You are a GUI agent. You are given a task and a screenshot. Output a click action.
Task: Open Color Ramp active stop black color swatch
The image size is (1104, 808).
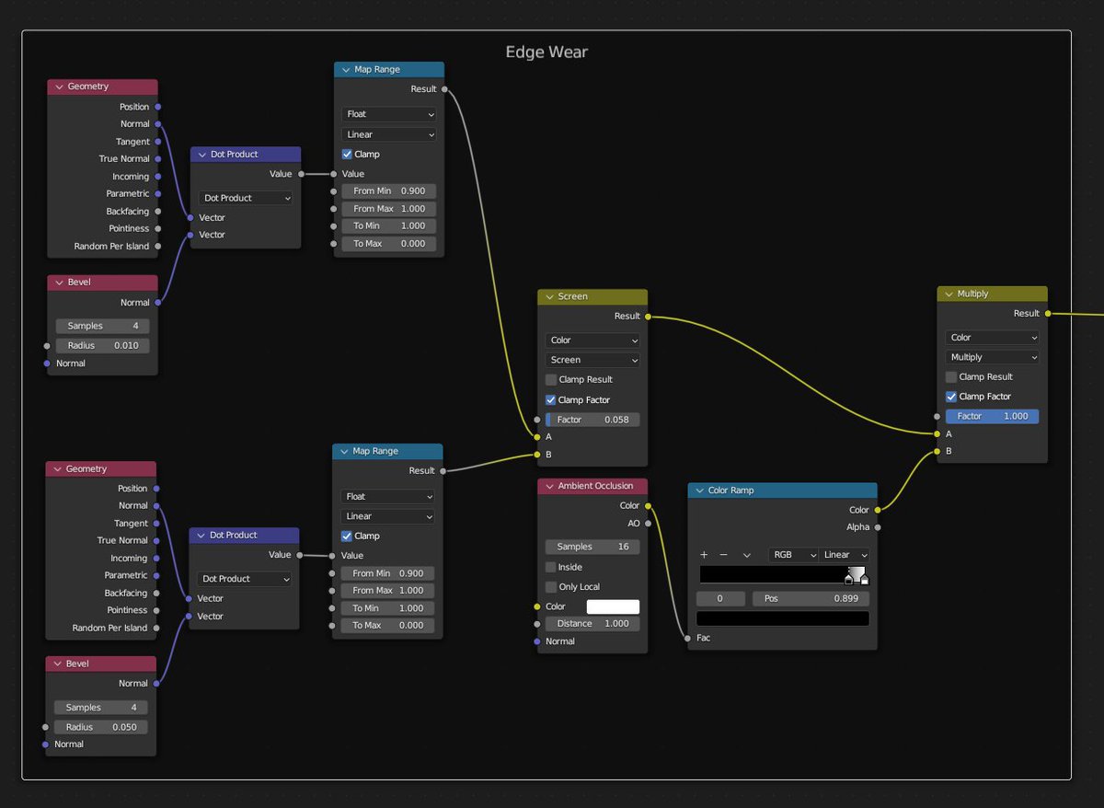783,618
